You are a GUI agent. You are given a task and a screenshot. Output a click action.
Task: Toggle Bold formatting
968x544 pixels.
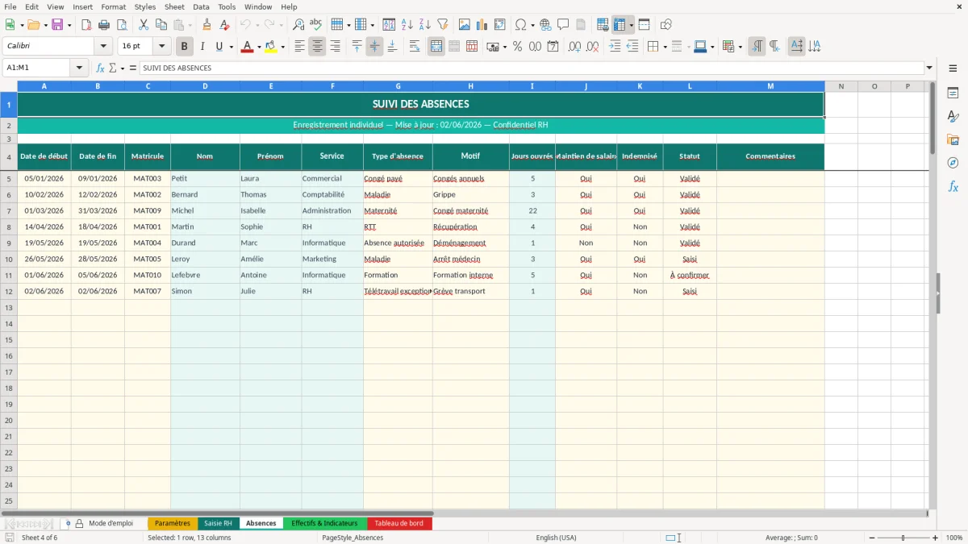tap(185, 47)
